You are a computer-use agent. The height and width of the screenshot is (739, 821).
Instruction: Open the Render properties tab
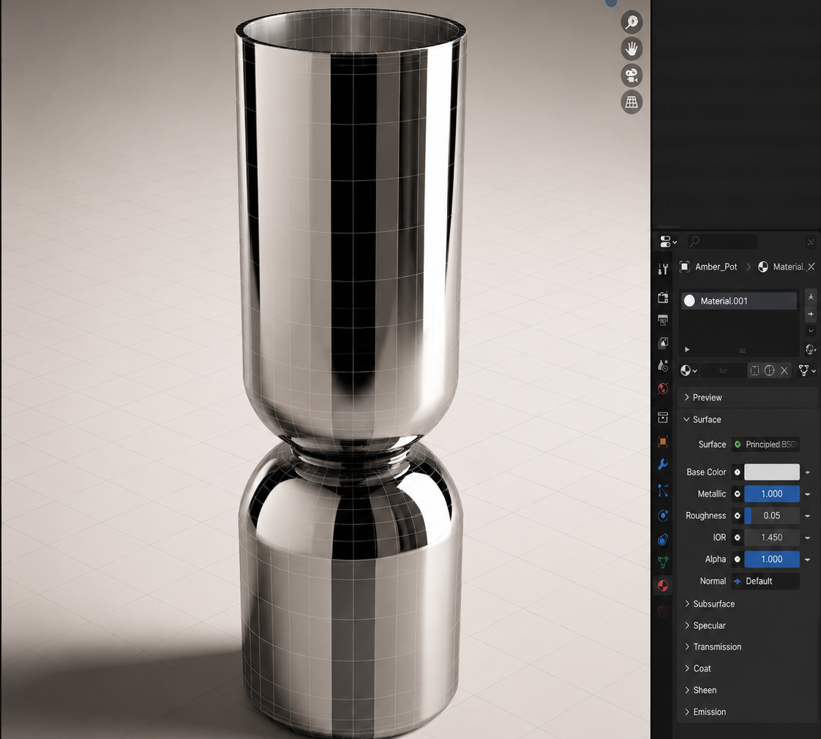(663, 297)
